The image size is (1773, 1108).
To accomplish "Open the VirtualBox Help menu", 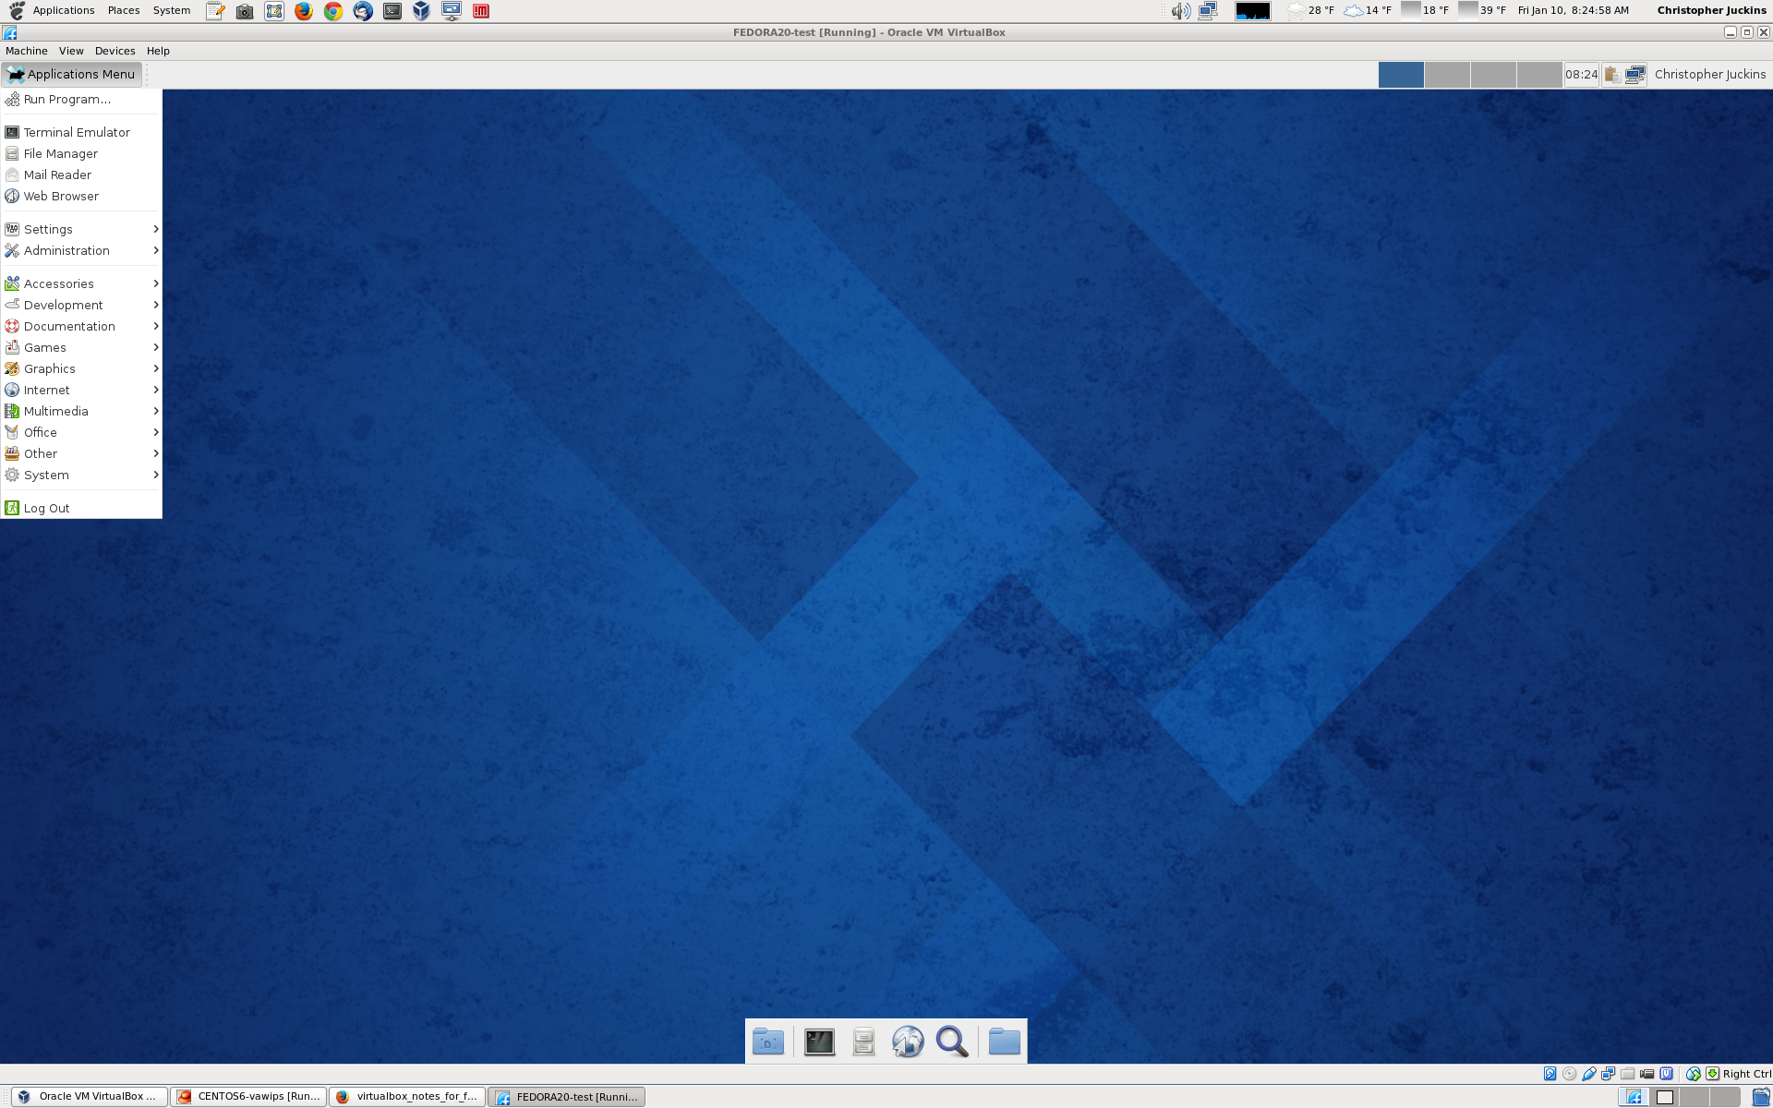I will 158,51.
